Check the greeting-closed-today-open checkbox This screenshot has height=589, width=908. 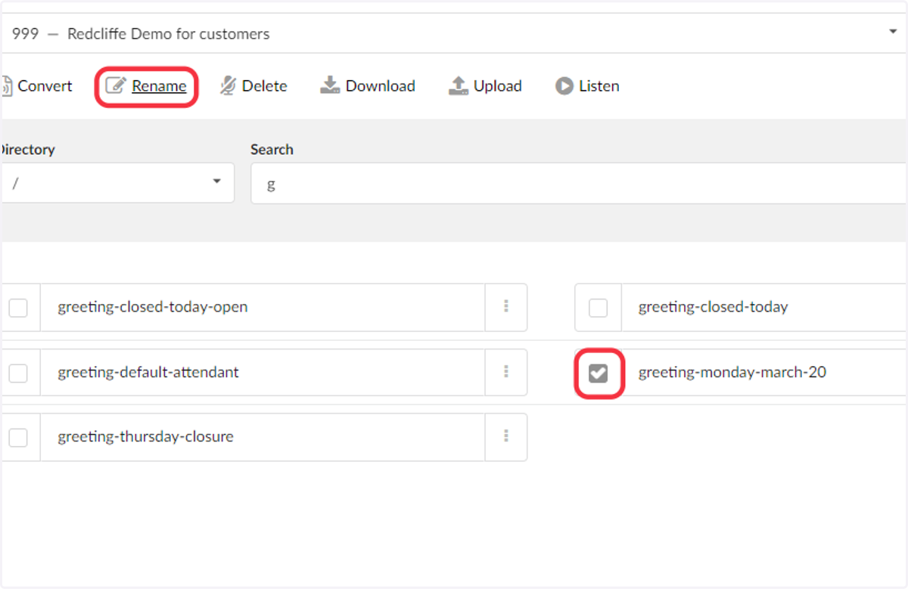[x=18, y=308]
